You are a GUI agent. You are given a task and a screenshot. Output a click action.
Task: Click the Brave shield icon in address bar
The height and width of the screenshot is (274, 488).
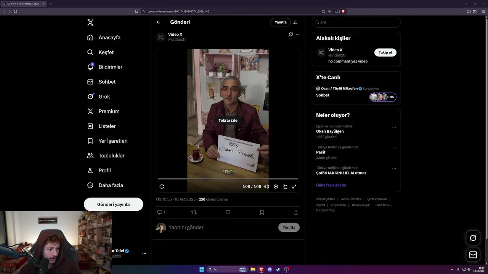[x=343, y=11]
